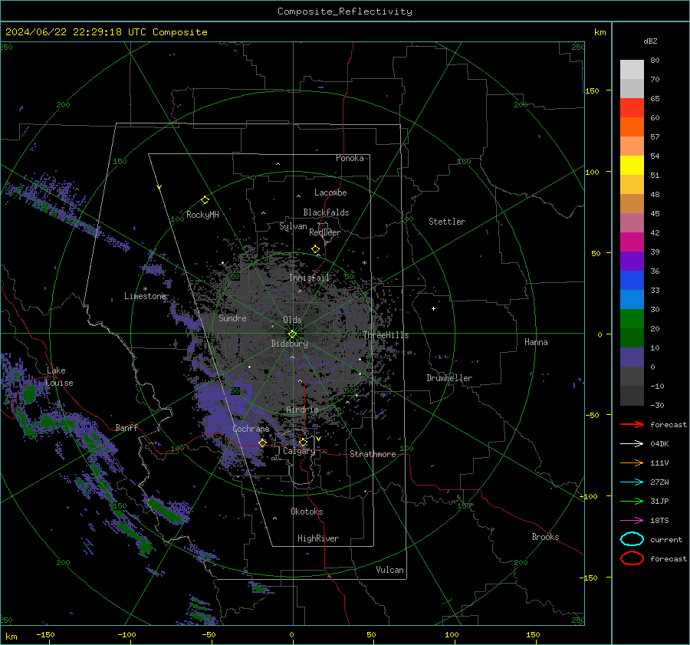The height and width of the screenshot is (645, 690).
Task: Click the Didsbury city label
Action: click(289, 344)
